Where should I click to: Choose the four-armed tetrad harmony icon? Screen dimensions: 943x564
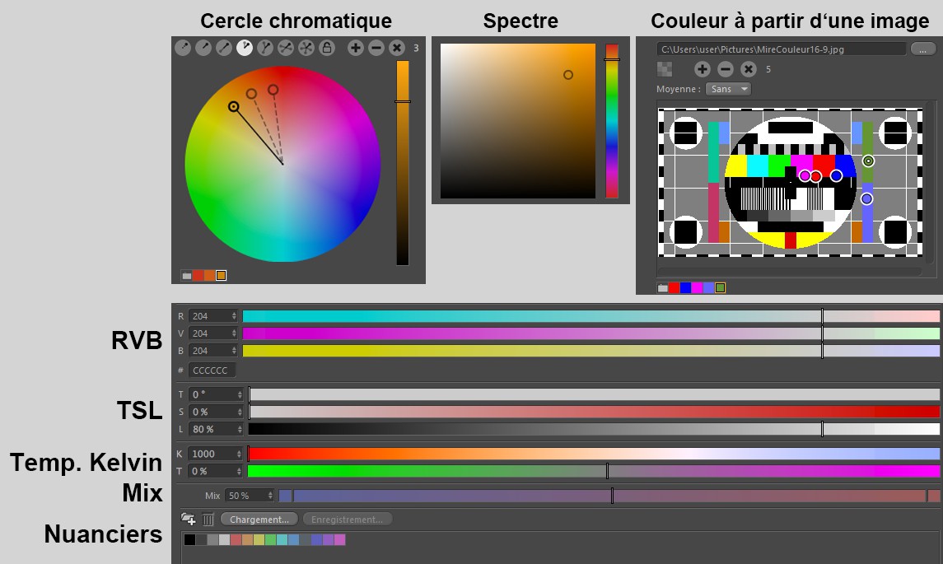(286, 49)
